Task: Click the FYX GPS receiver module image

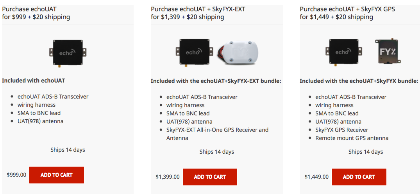Action: click(x=388, y=51)
